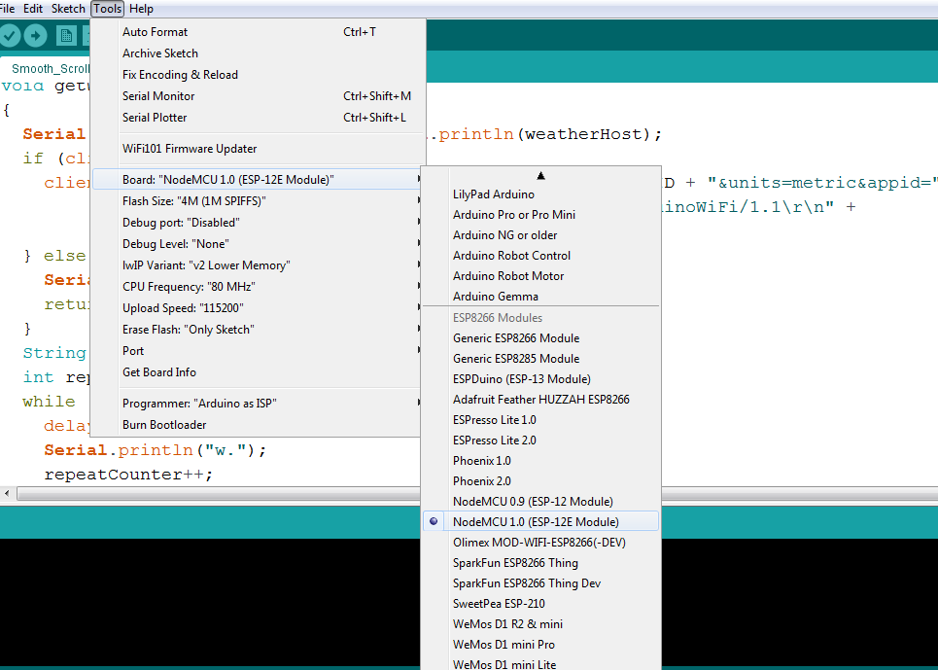Click the println(weatherHost) code text
This screenshot has height=670, width=938.
[x=550, y=134]
